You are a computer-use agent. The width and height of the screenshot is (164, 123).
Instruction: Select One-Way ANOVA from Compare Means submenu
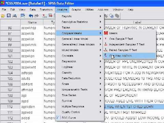click(x=129, y=56)
